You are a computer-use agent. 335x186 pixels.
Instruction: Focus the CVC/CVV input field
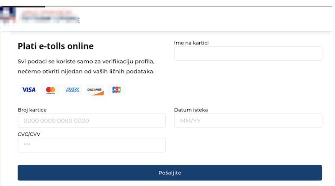click(x=92, y=145)
